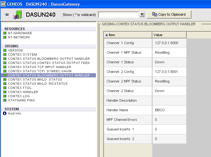The width and height of the screenshot is (211, 157).
Task: Click the green status indicator beside STATHAND PING
Action: coord(5,100)
